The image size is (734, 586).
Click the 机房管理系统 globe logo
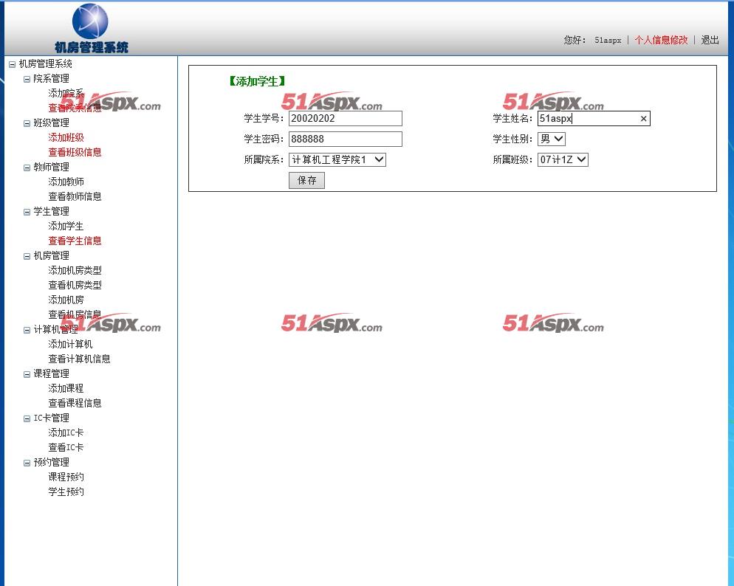(90, 22)
